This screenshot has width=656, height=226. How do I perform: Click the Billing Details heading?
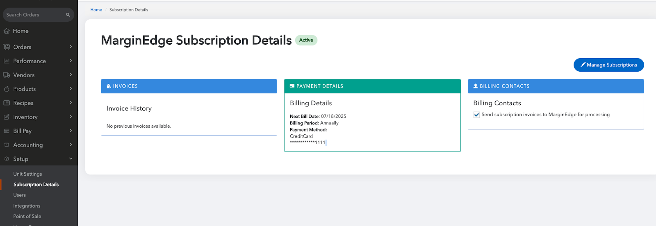(x=311, y=103)
